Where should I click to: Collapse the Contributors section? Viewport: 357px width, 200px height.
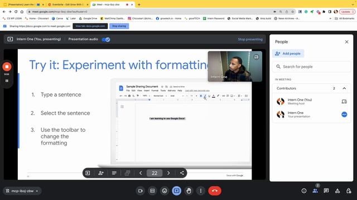[x=344, y=88]
